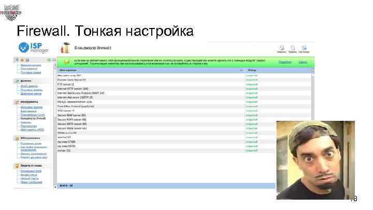The width and height of the screenshot is (373, 210).
Task: Select the FTP server:21 row
Action: coord(184,85)
